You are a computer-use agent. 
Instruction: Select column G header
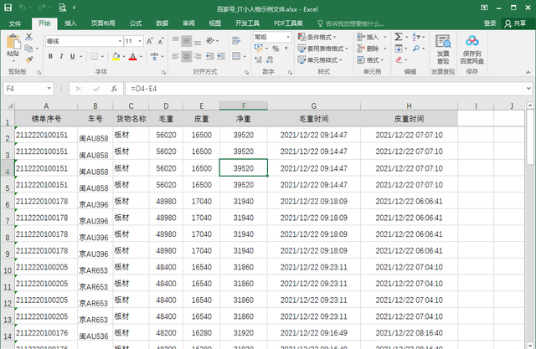tap(313, 105)
